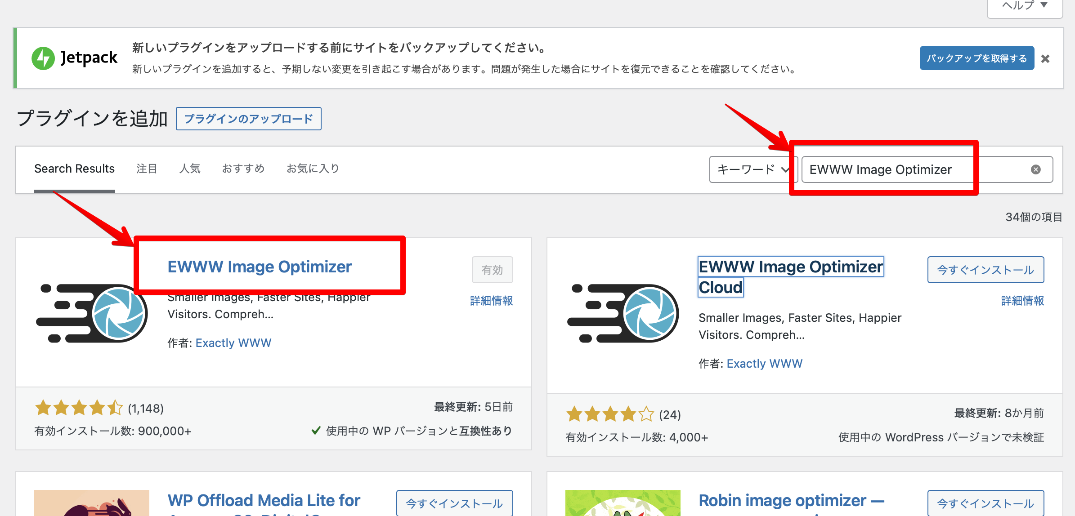Click the EWWW Image Optimizer Cloud icon

pos(623,313)
